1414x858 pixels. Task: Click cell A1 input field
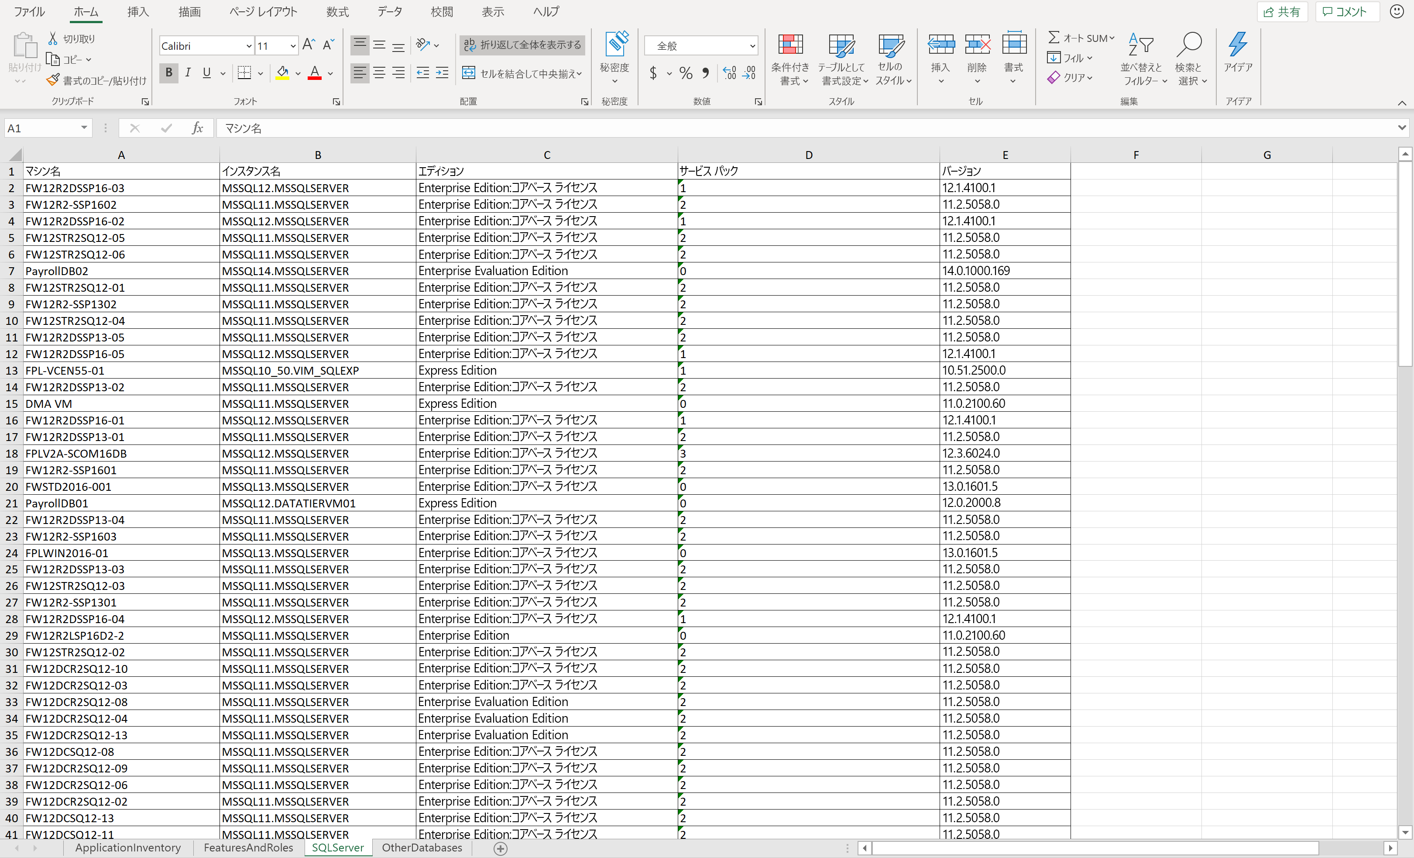pos(119,171)
